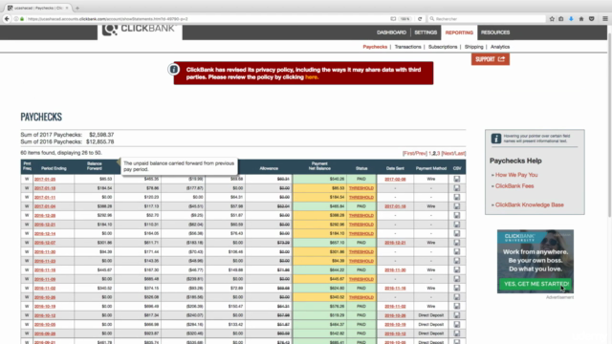Download CSV for the 2017-01-25 paycheck row
612x344 pixels.
(x=457, y=179)
